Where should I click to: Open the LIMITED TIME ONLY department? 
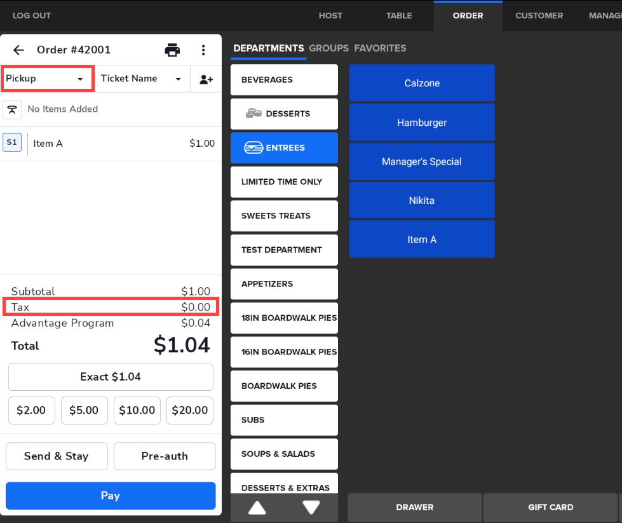coord(284,182)
